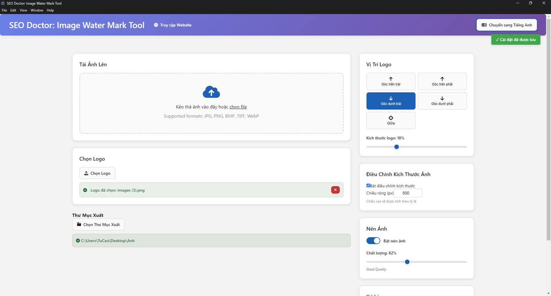
Task: Click the Chiều cao sẽ được tính theo tỷ lệ note
Action: (x=391, y=201)
